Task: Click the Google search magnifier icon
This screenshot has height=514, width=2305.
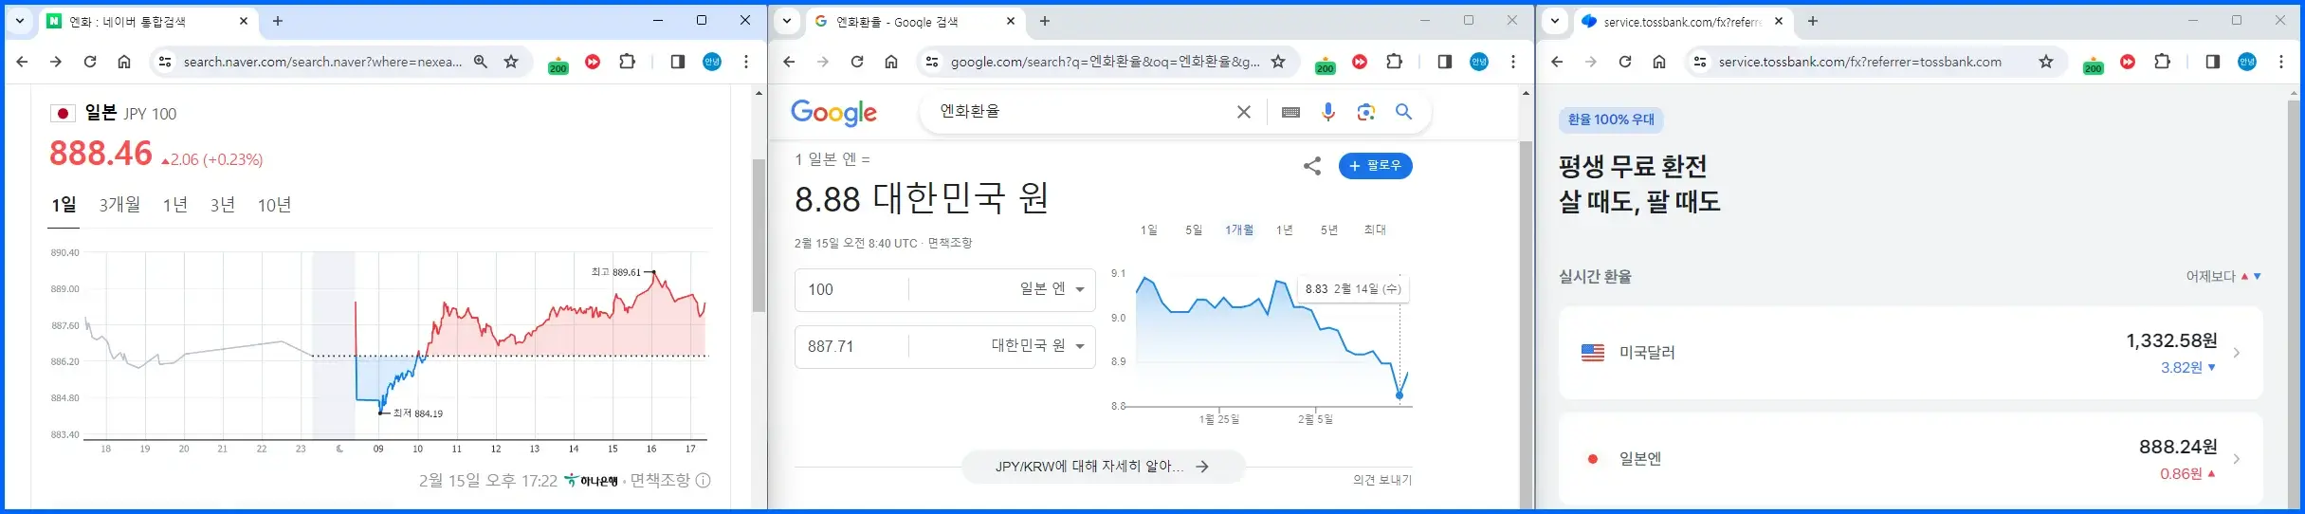Action: (x=1404, y=112)
